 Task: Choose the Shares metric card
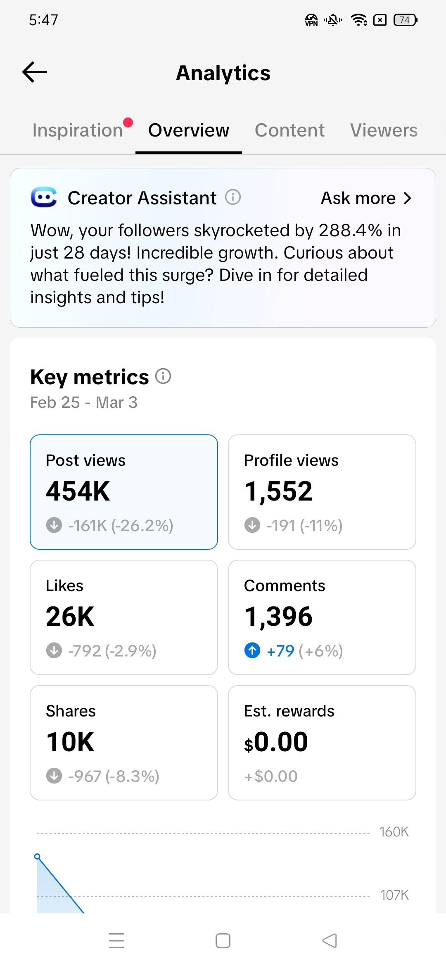[124, 743]
